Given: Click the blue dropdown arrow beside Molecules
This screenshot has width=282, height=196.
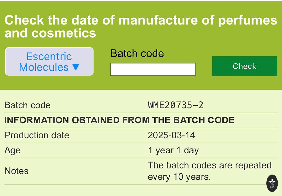Looking at the screenshot, I should pos(76,67).
